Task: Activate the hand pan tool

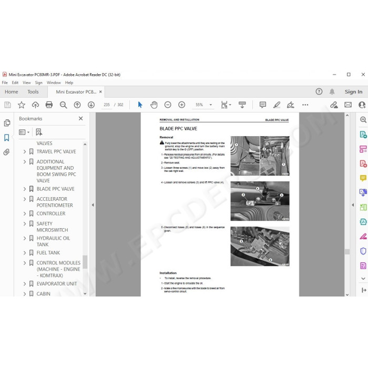Action: click(x=154, y=105)
